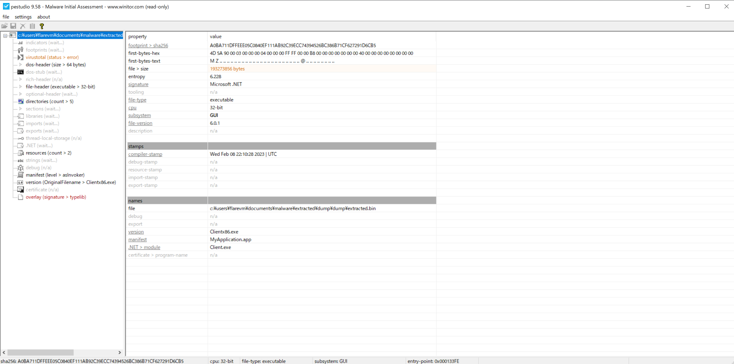The height and width of the screenshot is (364, 734).
Task: Click the compiler-stamp link
Action: coord(145,154)
